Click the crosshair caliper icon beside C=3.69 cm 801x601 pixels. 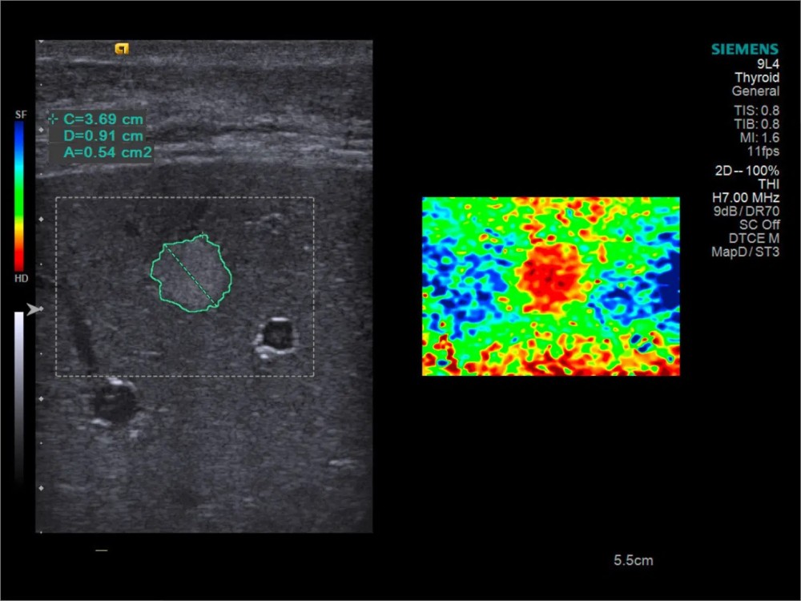coord(53,119)
